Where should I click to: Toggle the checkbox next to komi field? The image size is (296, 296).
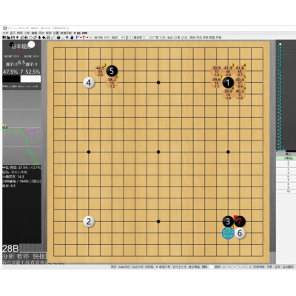[132, 38]
